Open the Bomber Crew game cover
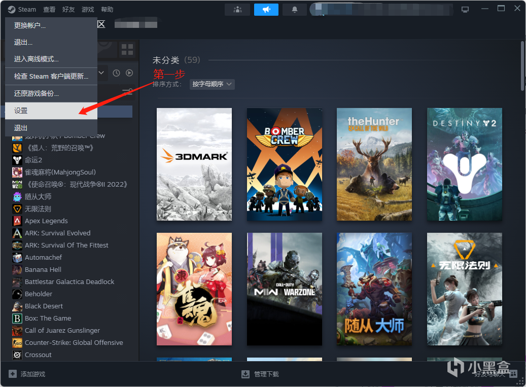 click(x=284, y=164)
